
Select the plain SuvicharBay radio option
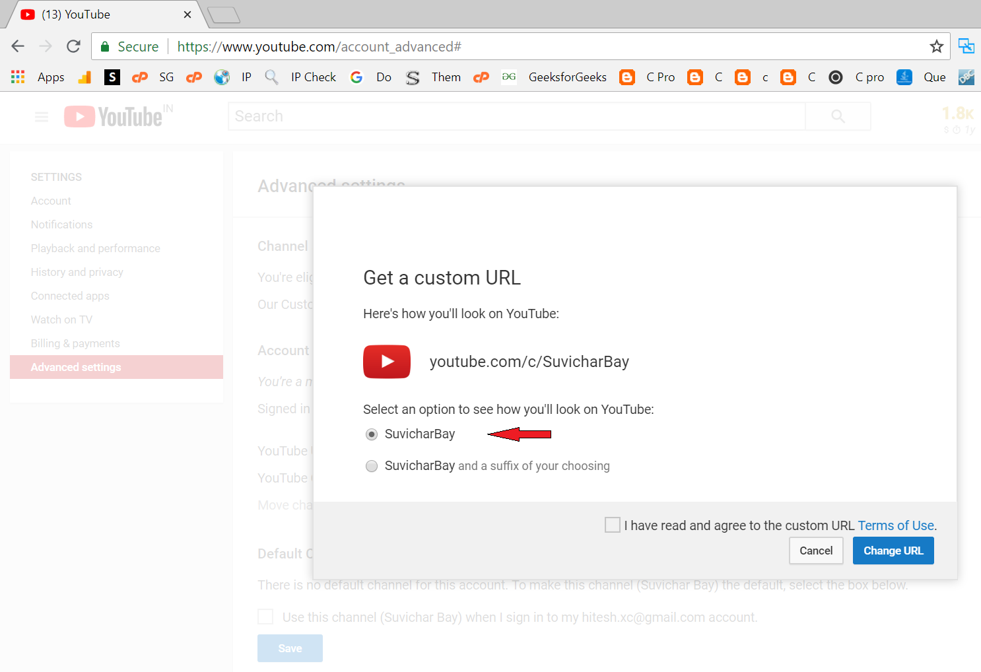[x=372, y=434]
